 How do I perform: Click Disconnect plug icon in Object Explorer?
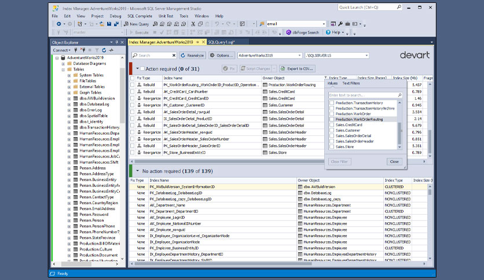tap(83, 50)
